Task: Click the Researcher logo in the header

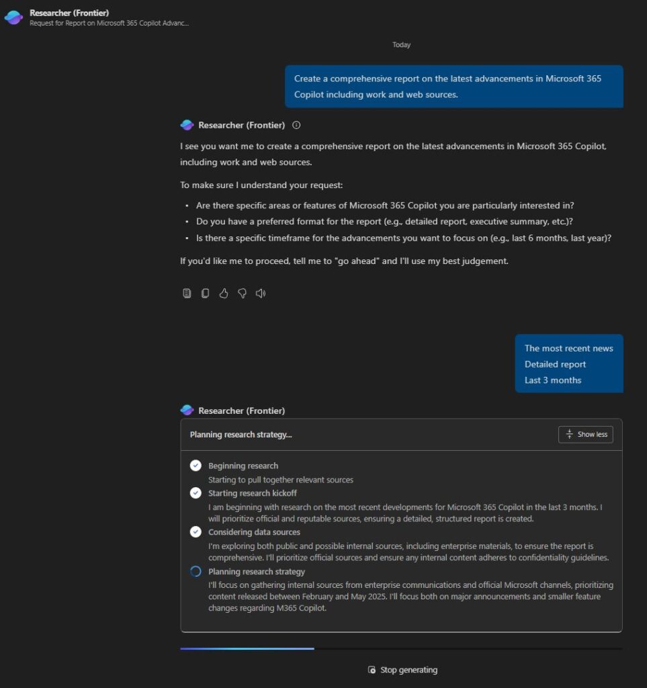Action: [x=13, y=17]
